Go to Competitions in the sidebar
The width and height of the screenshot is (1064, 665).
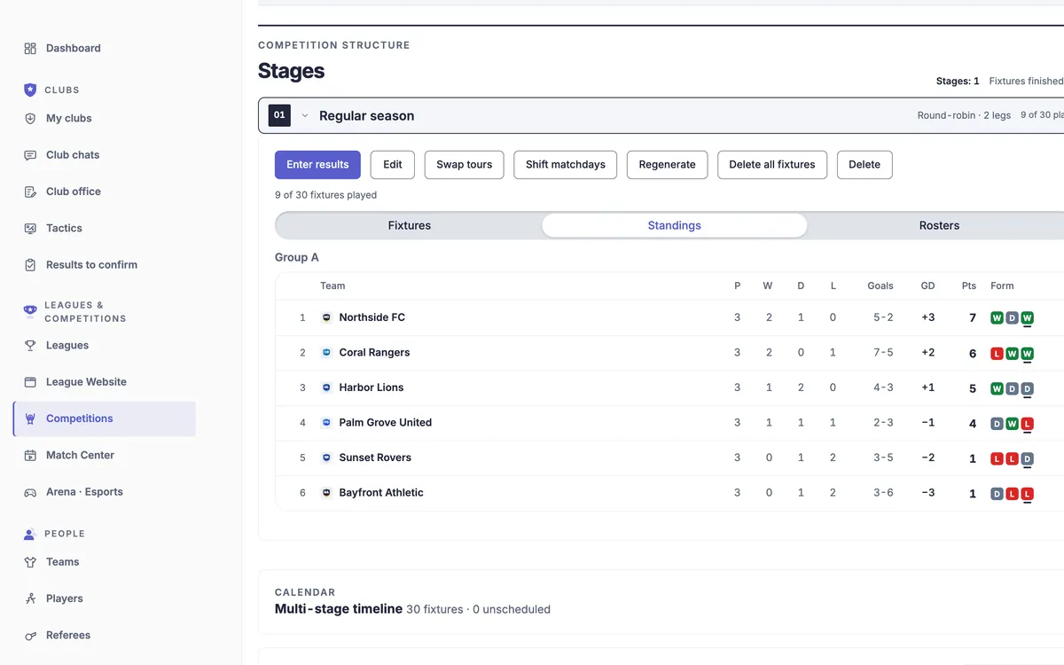(x=105, y=419)
